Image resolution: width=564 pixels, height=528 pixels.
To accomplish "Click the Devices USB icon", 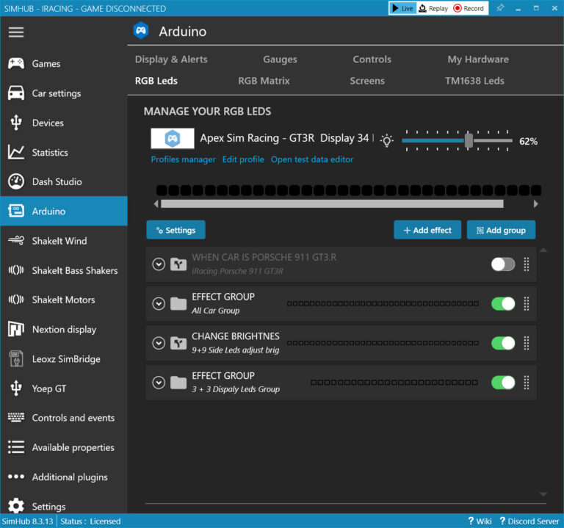I will click(x=16, y=123).
